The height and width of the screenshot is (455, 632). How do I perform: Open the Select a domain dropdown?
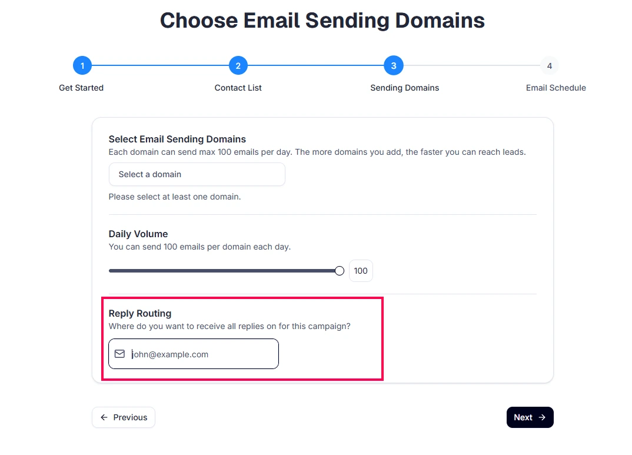197,174
